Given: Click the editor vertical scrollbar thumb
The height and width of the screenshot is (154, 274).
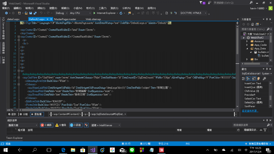Looking at the screenshot, I should [x=237, y=41].
